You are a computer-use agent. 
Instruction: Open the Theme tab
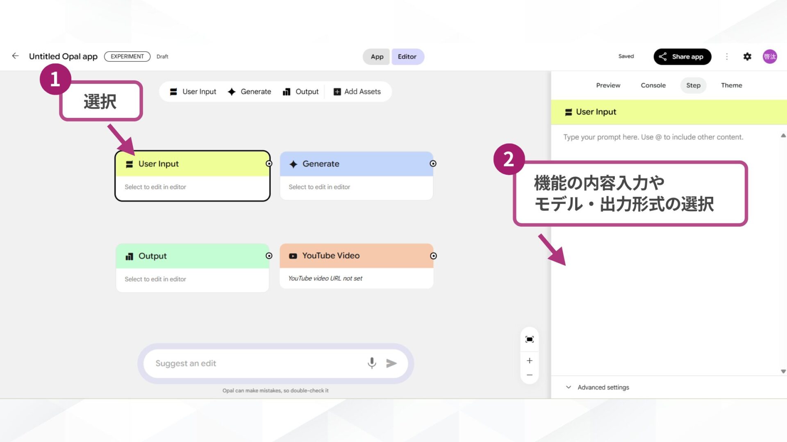[x=731, y=85]
